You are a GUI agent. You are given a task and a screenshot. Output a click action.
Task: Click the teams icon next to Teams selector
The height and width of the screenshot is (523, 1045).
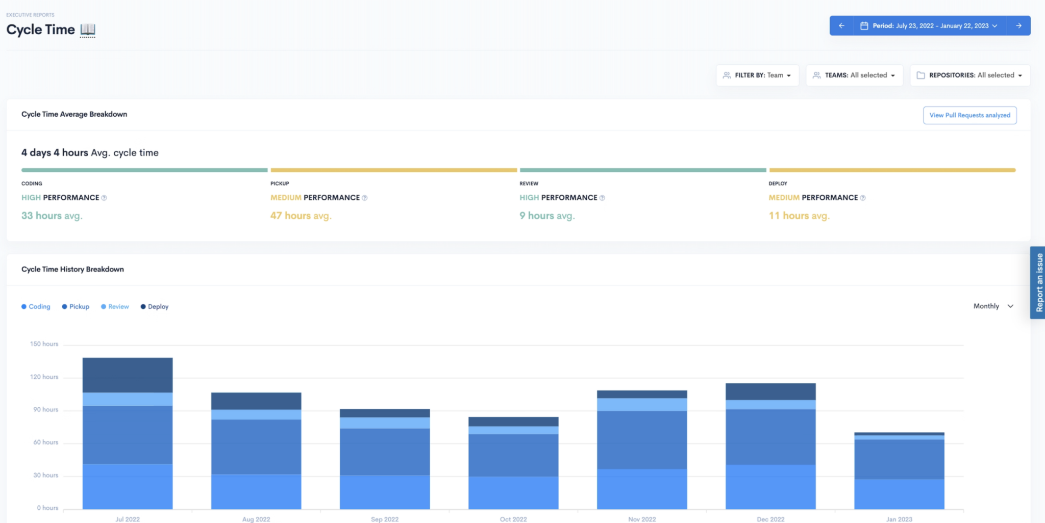click(816, 75)
